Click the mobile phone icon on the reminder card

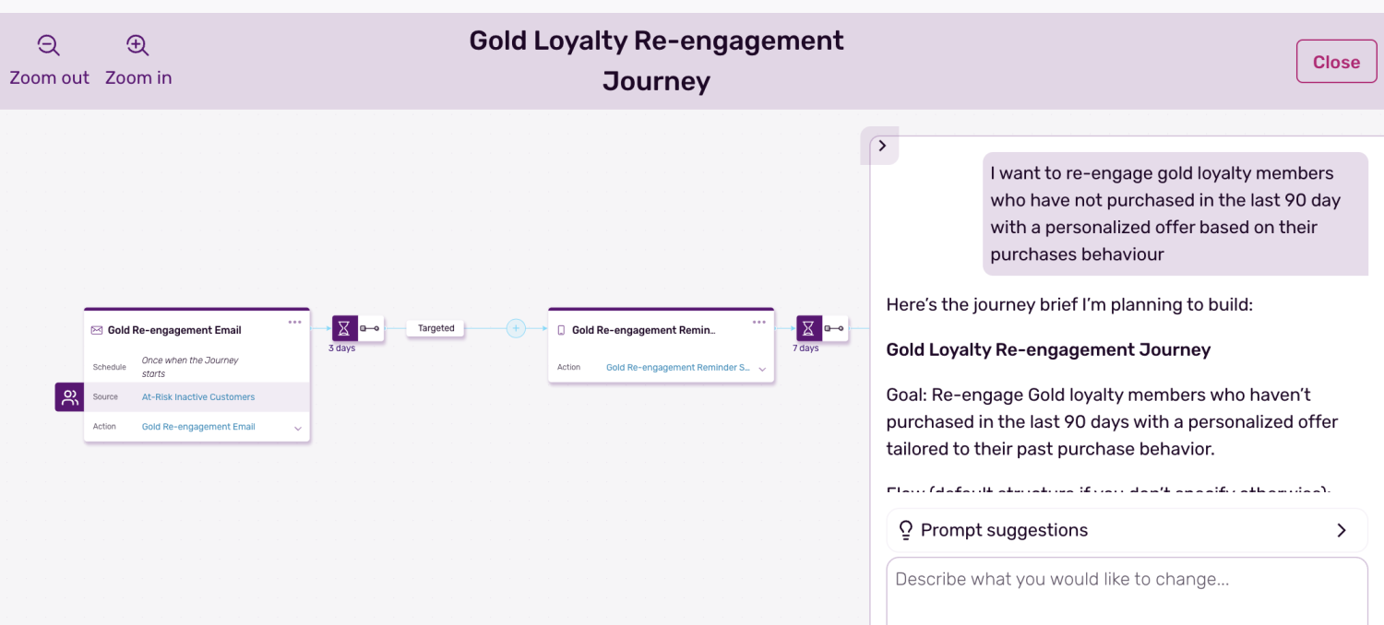(561, 330)
